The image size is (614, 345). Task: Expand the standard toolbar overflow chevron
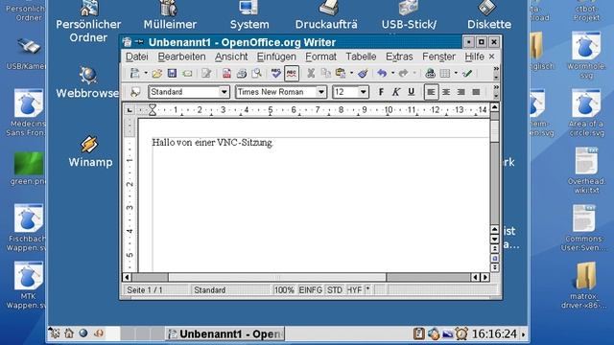click(496, 69)
